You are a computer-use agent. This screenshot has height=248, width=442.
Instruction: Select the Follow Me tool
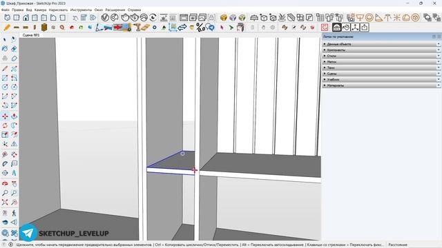pyautogui.click(x=14, y=125)
